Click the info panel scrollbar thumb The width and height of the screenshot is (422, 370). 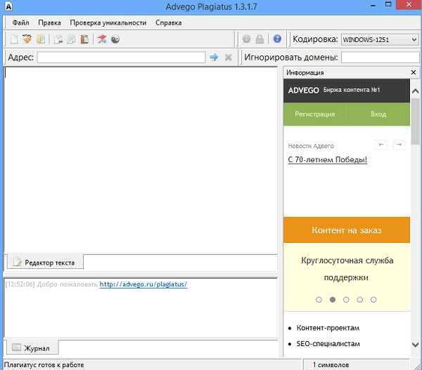[x=415, y=121]
